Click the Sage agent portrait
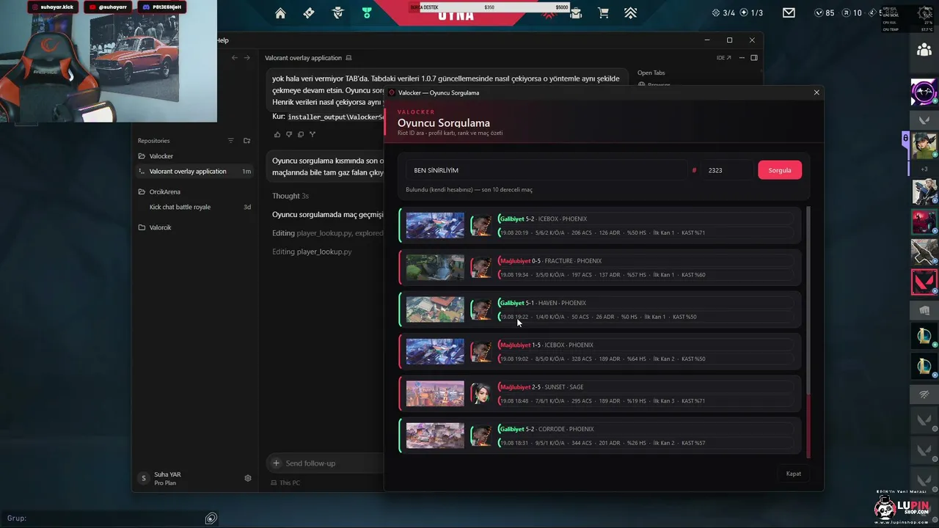 pyautogui.click(x=481, y=394)
